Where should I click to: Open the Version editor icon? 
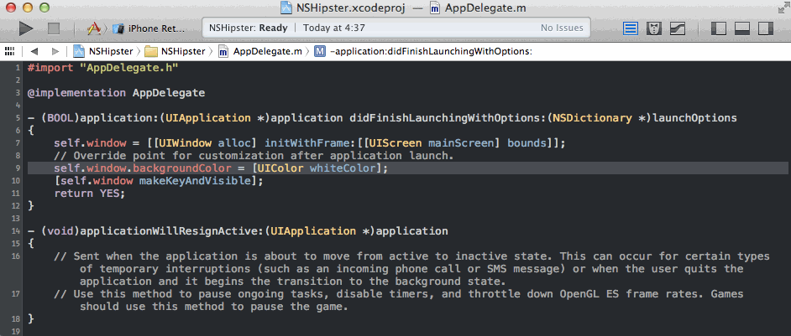tap(676, 28)
